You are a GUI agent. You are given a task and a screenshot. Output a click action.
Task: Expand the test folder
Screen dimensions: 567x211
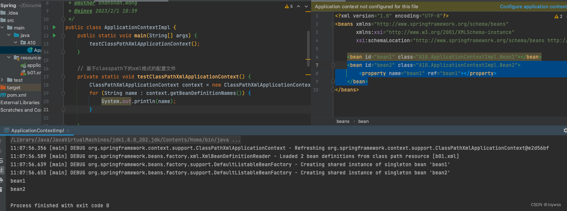click(3, 80)
